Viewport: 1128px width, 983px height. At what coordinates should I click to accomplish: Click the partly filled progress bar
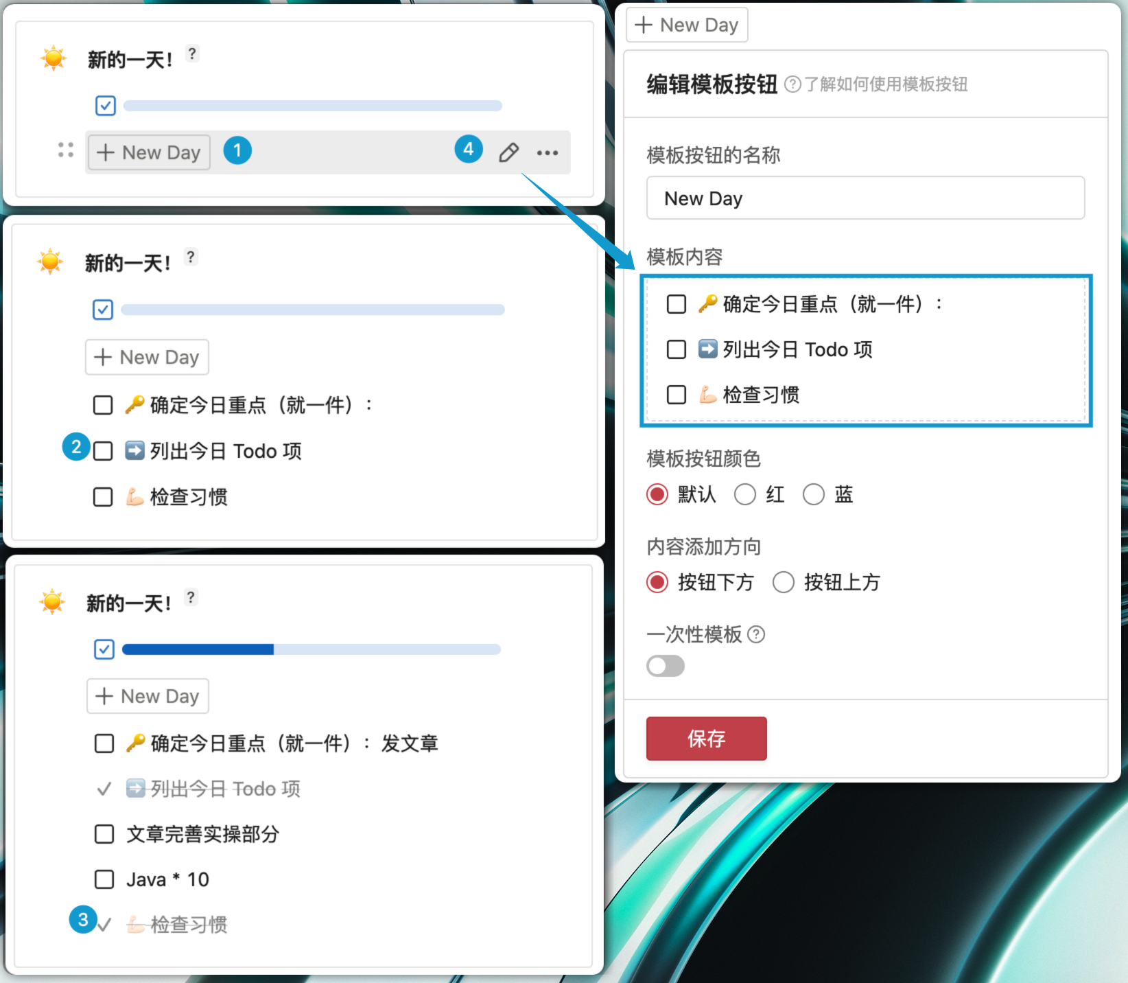(x=312, y=649)
